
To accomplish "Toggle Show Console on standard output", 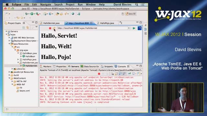I will point(120,74).
